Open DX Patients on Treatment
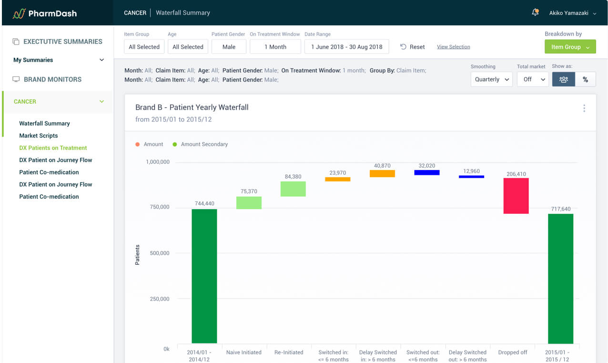 pos(53,148)
